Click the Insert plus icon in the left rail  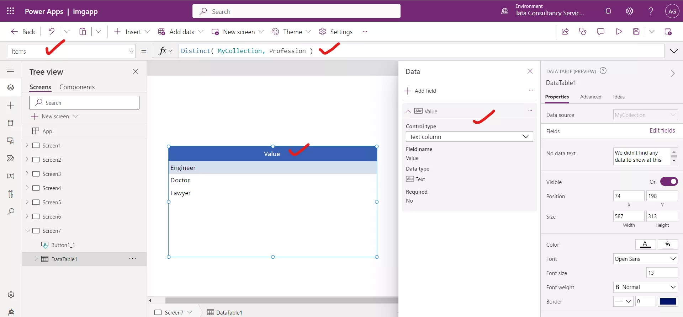click(11, 105)
